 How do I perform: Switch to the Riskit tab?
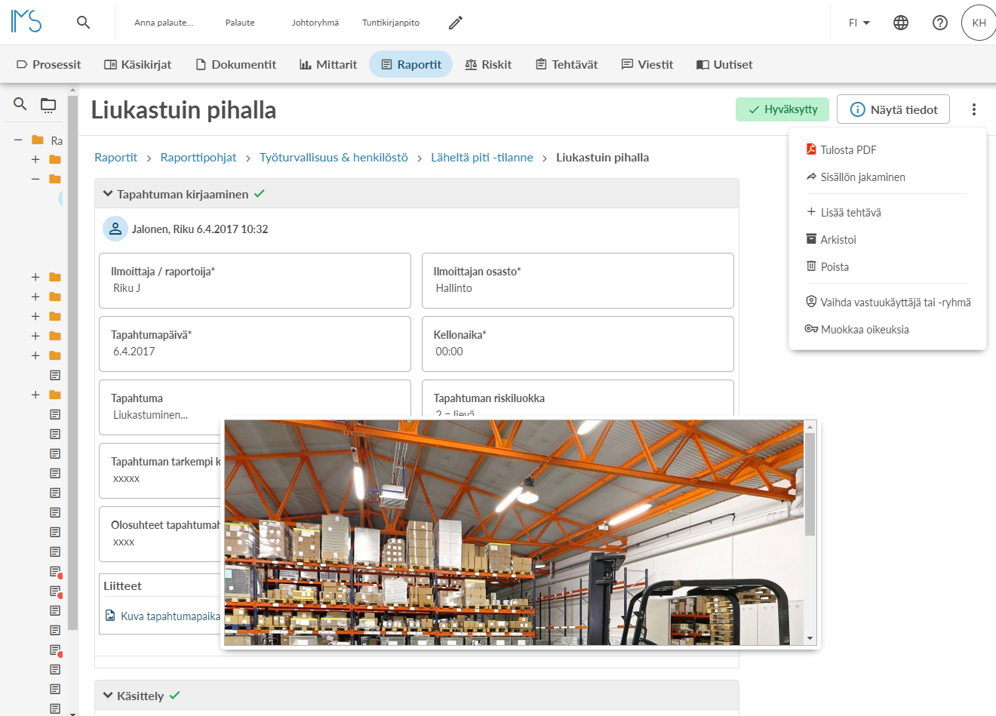488,64
